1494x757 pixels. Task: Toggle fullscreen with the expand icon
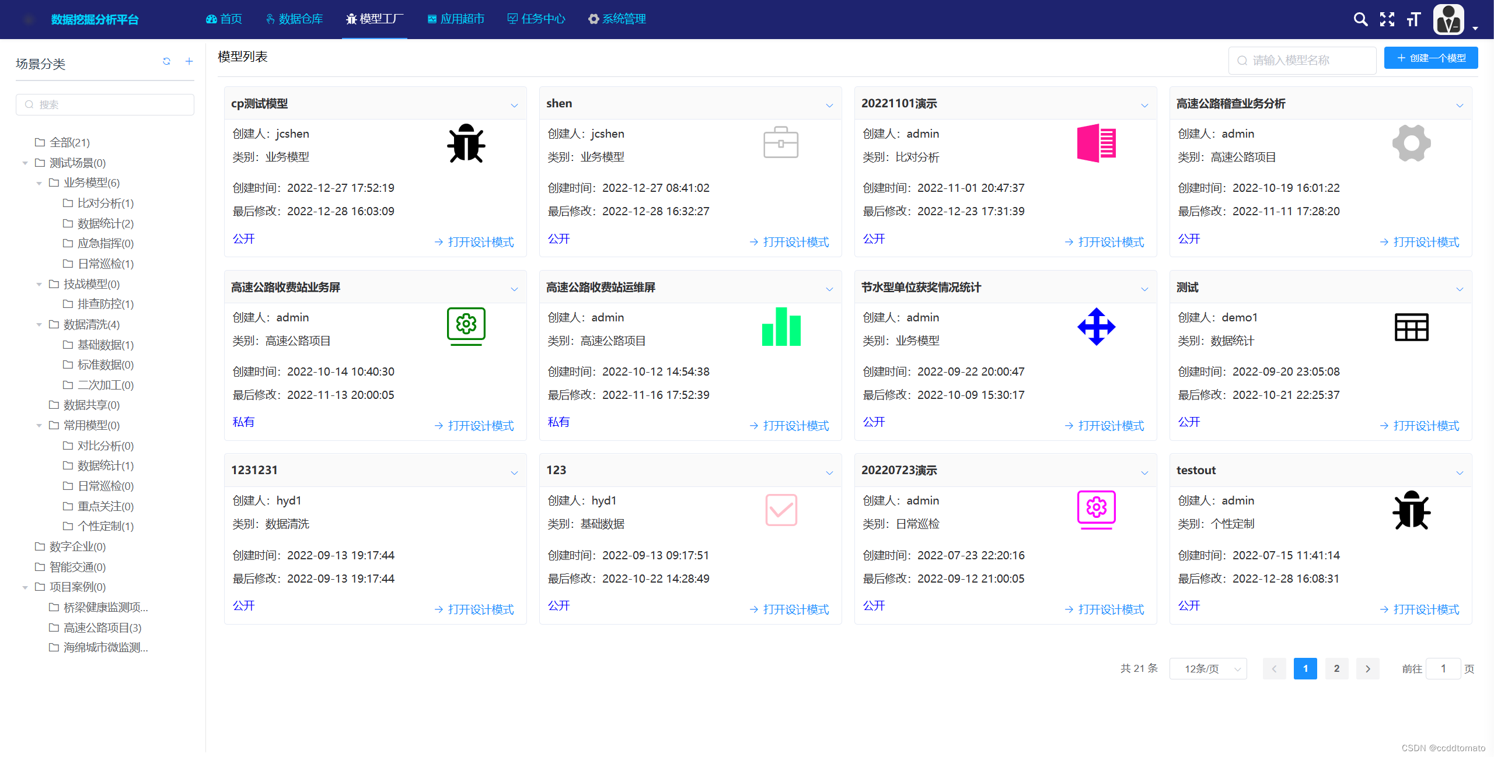pos(1387,19)
